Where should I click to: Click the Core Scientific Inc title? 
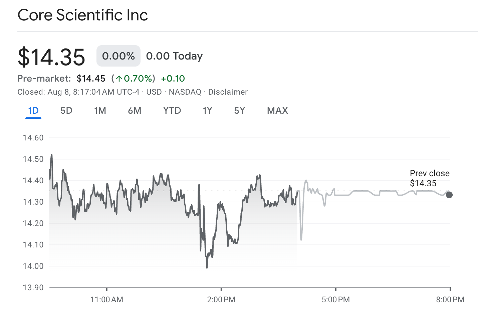tap(83, 15)
